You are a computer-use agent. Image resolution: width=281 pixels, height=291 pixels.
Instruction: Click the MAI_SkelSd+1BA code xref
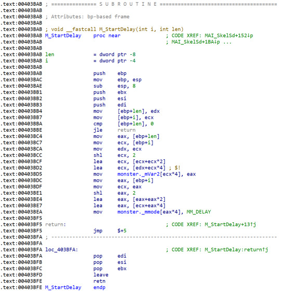(x=196, y=42)
